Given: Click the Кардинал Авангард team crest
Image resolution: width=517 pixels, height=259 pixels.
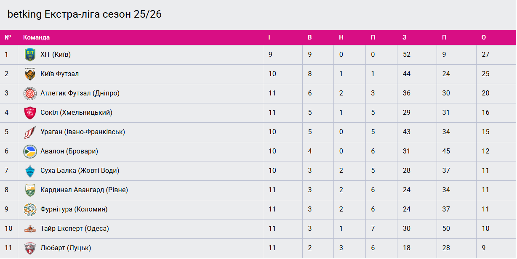Looking at the screenshot, I should [x=30, y=190].
